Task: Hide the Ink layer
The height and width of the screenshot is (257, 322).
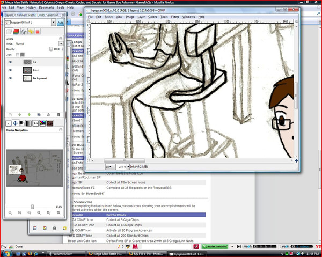Action: click(x=9, y=62)
